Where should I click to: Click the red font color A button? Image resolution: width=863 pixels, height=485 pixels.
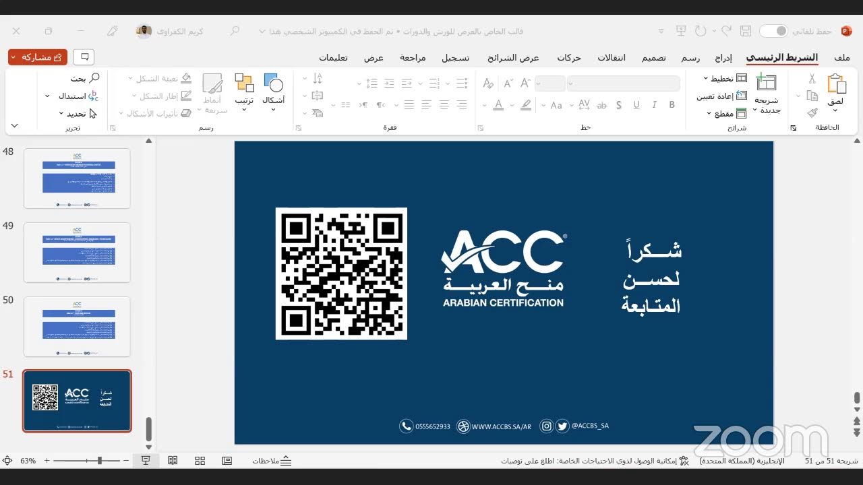498,105
